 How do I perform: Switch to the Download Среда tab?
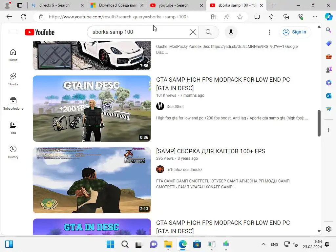[x=118, y=5]
